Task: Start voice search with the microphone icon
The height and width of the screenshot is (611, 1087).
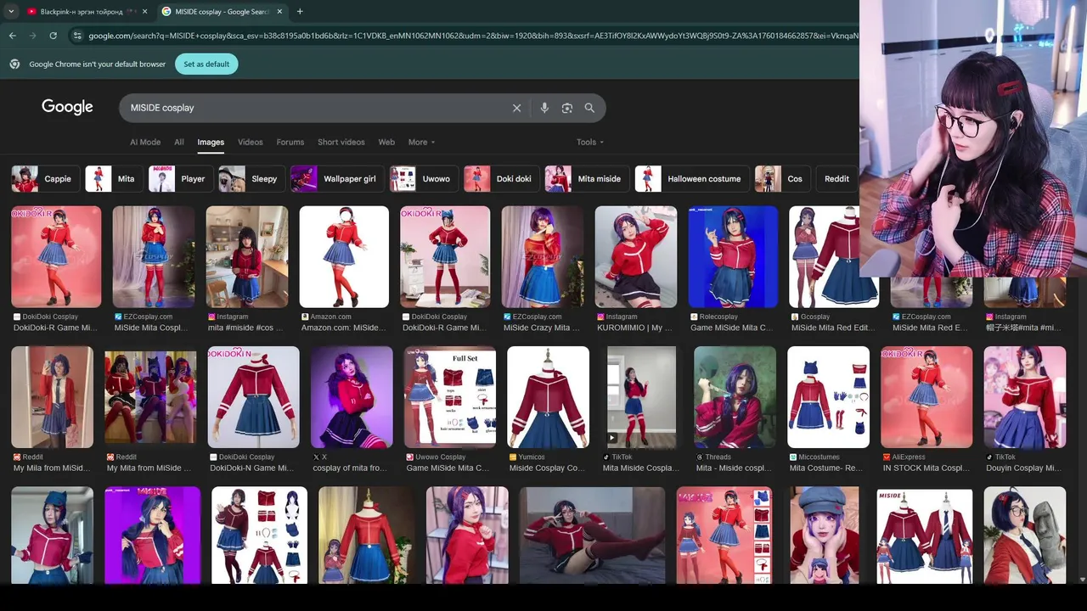Action: (544, 108)
